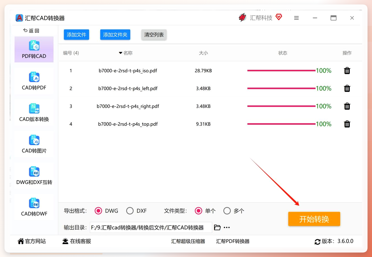Image resolution: width=372 pixels, height=257 pixels.
Task: Click the 输出目录 path field
Action: [151, 228]
